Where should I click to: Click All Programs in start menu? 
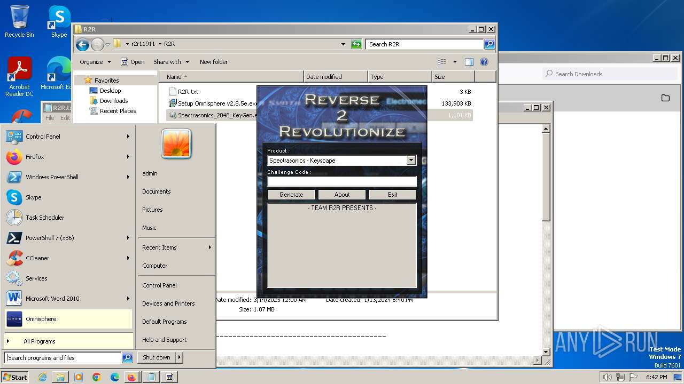[68, 341]
